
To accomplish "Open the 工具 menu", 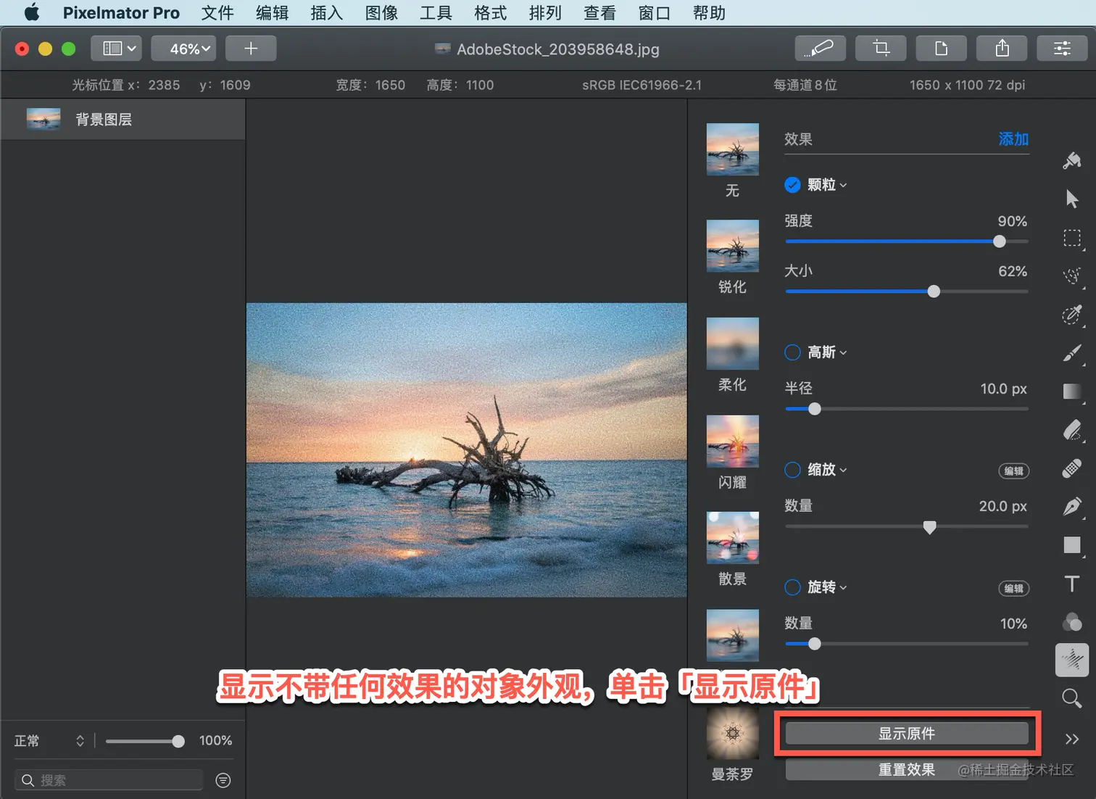I will (436, 13).
